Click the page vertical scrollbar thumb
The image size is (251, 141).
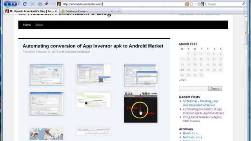coord(246,33)
